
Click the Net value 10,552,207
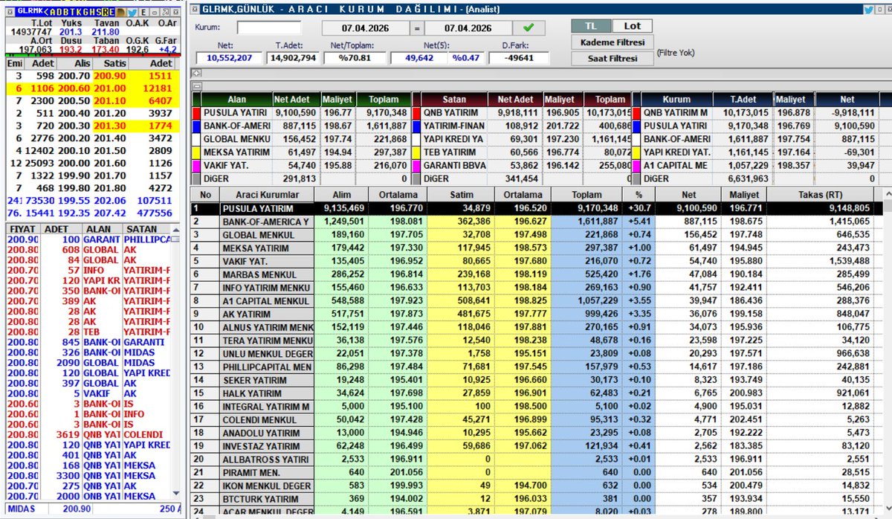click(227, 58)
